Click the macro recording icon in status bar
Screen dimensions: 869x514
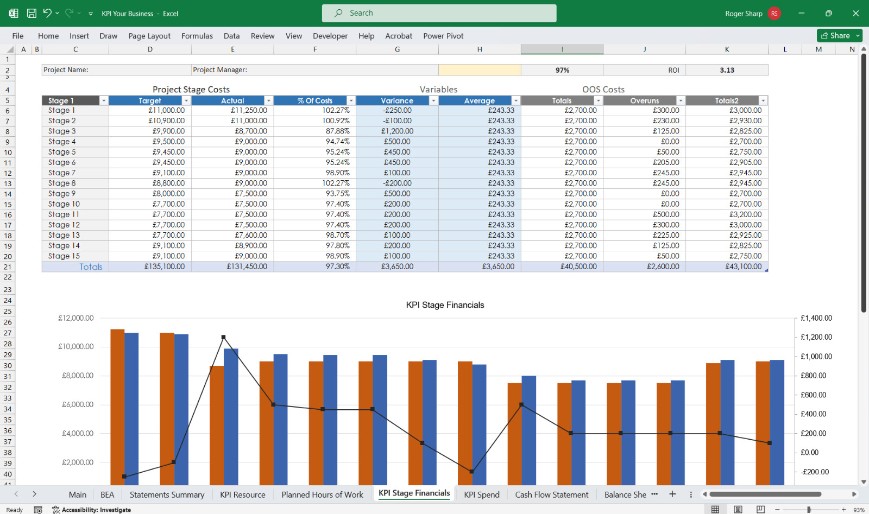[38, 510]
